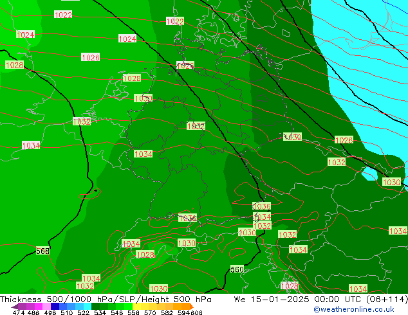
Task: Pick the cyan swatch above 522
Action: coord(88,307)
